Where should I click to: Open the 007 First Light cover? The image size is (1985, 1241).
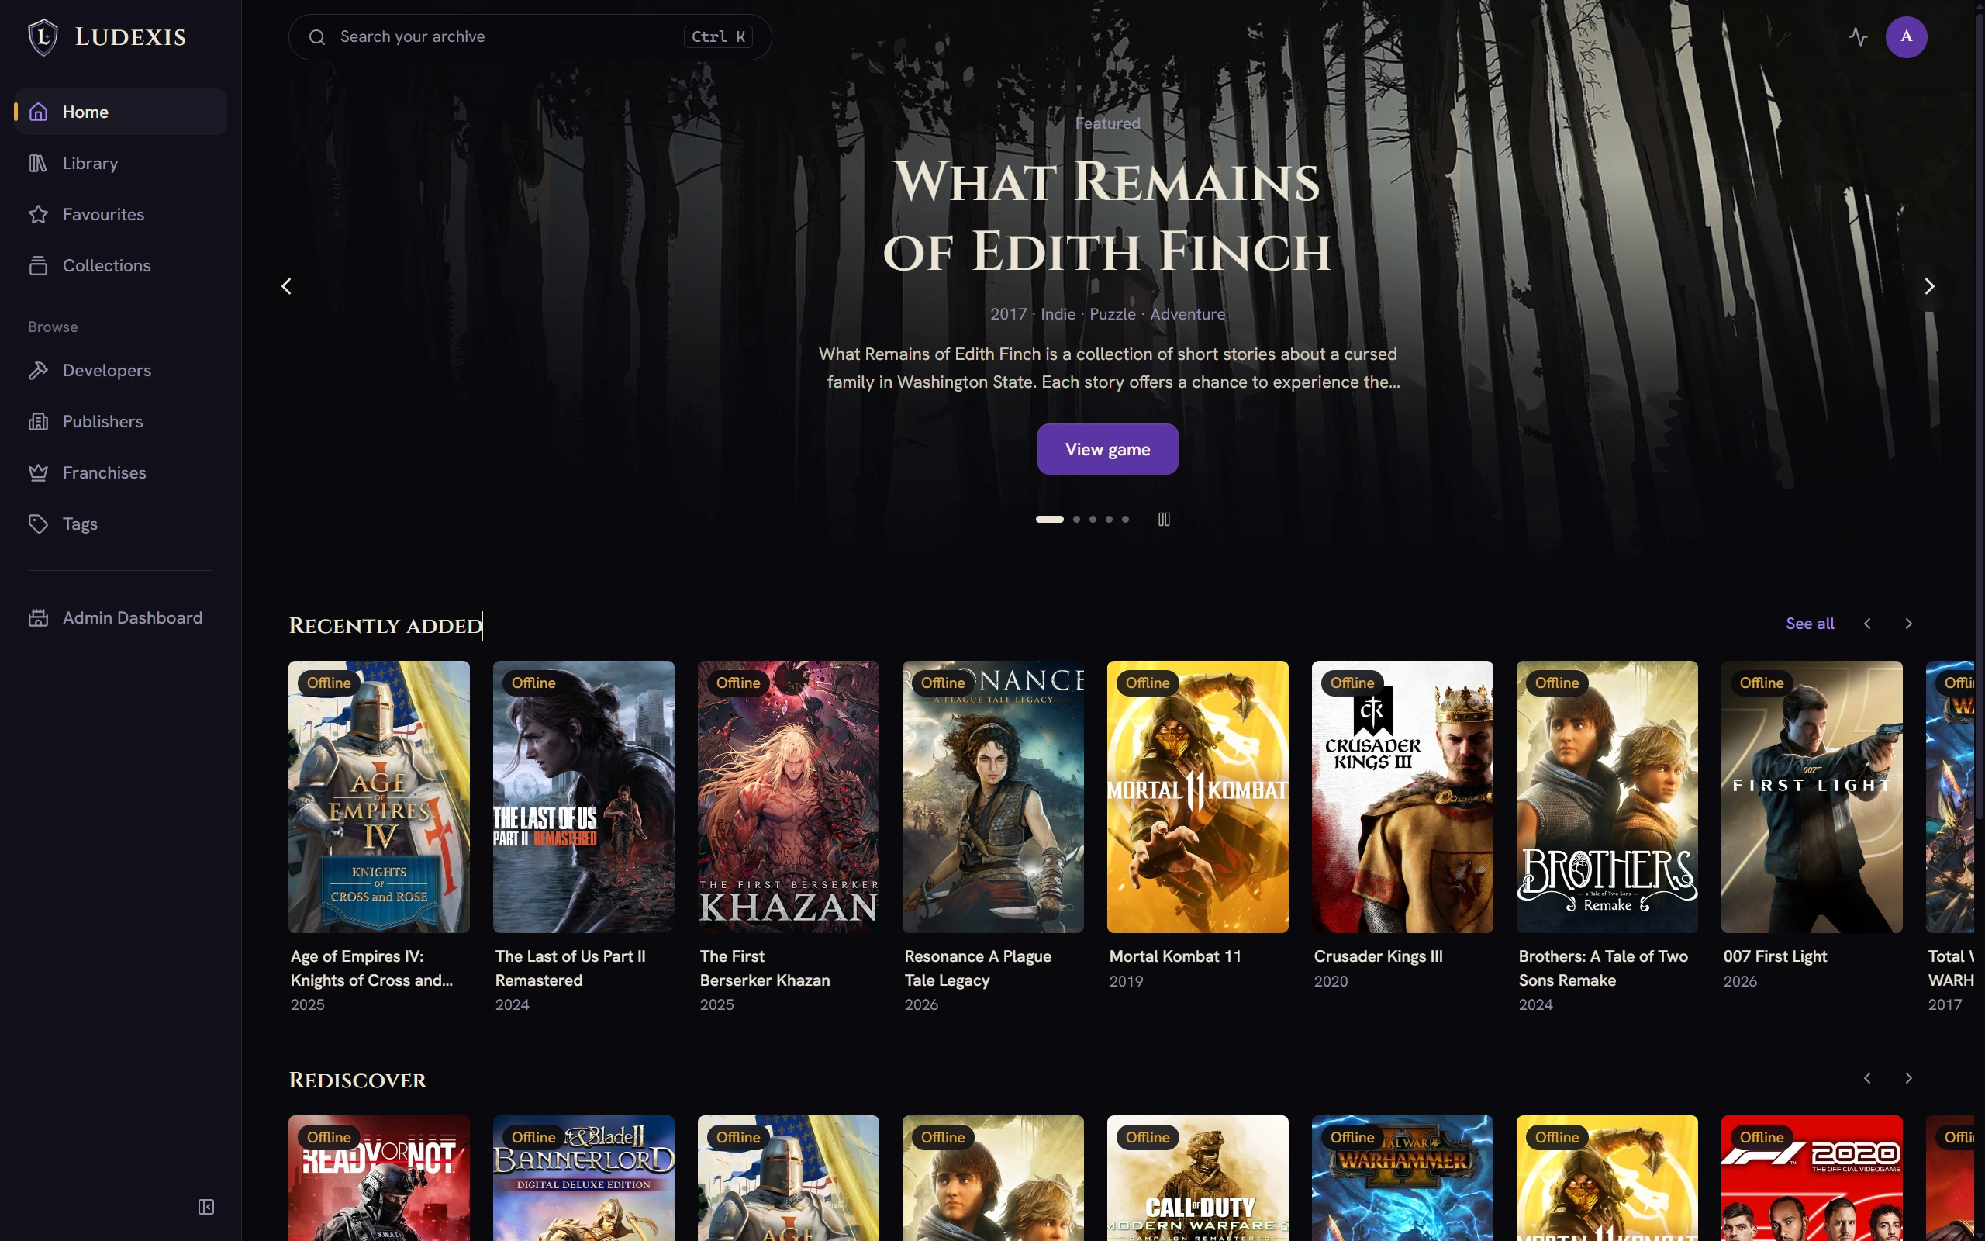tap(1811, 796)
